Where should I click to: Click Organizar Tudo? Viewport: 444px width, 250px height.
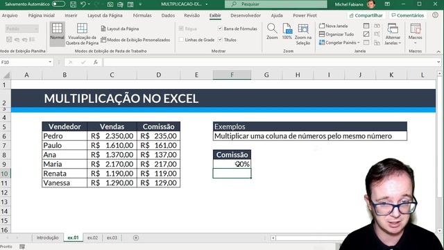336,34
